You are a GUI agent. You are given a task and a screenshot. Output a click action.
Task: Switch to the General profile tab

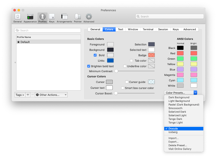pyautogui.click(x=95, y=29)
